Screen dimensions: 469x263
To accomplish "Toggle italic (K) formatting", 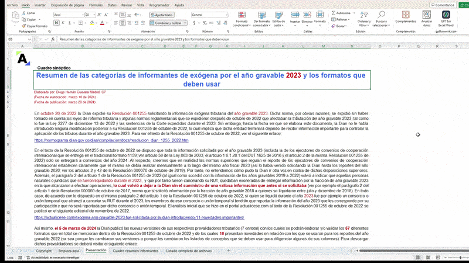I will click(62, 23).
